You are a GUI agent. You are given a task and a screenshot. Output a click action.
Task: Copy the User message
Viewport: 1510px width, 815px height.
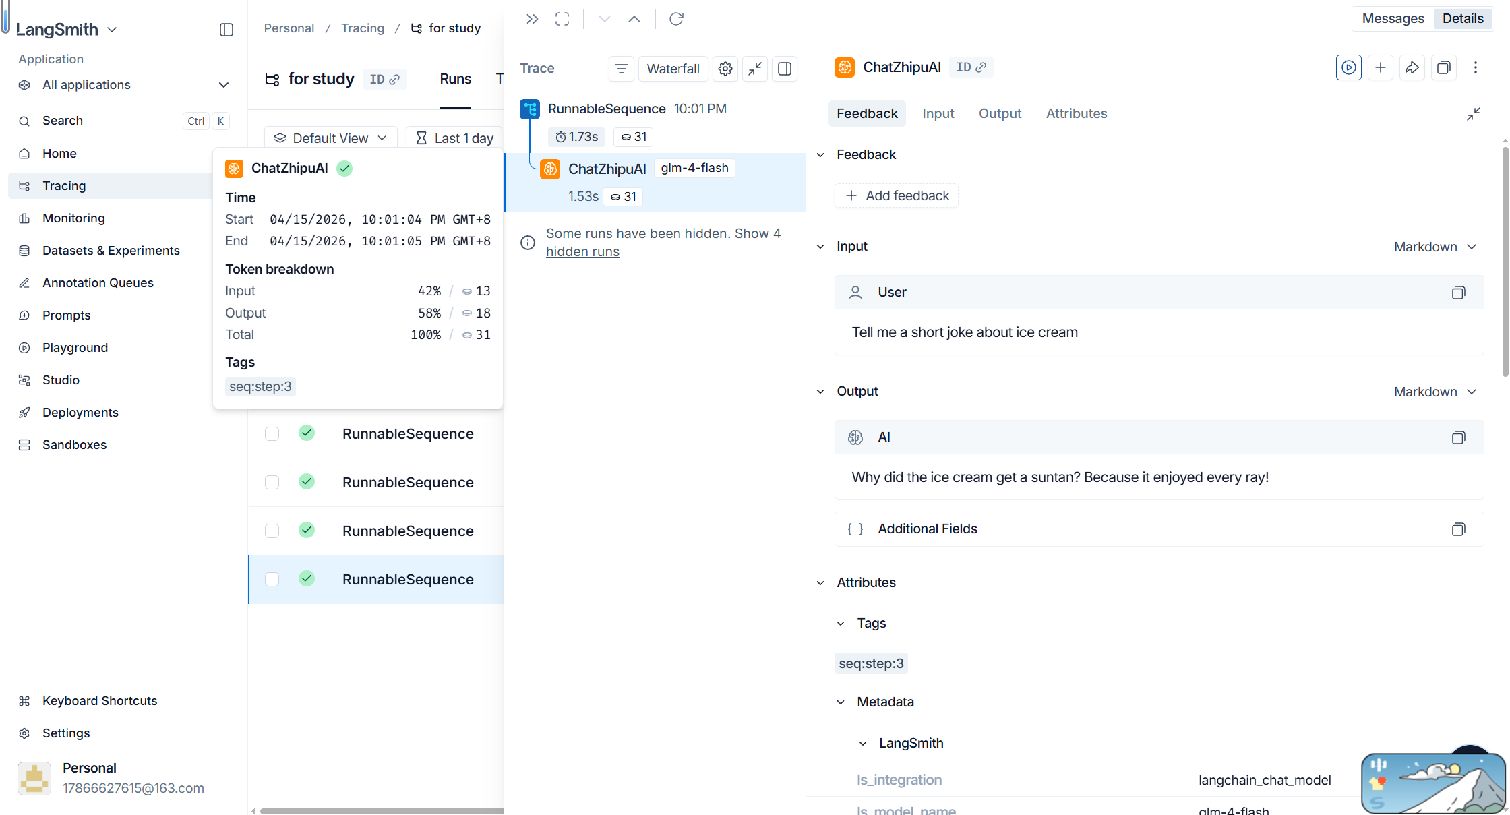pos(1458,293)
